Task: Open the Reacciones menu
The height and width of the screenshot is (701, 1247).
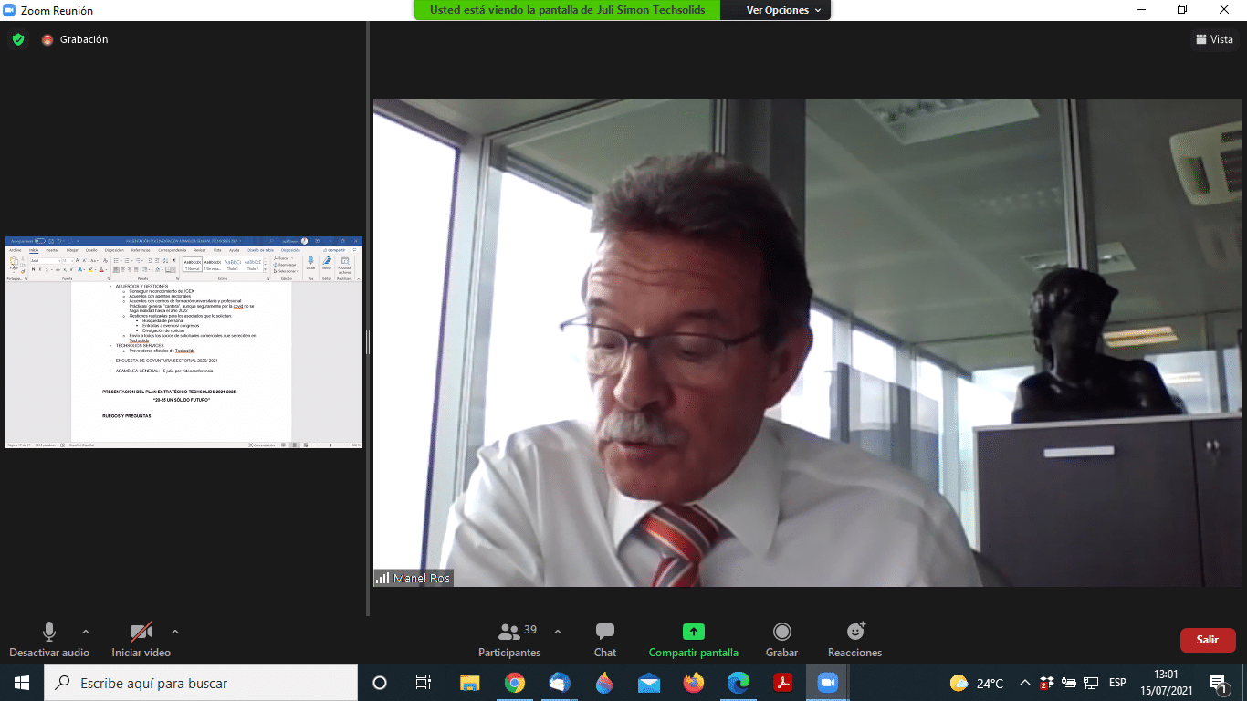Action: tap(854, 639)
